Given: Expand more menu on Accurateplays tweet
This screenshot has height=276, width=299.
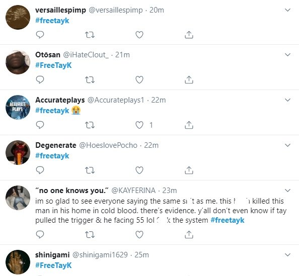Looking at the screenshot, I should (287, 100).
